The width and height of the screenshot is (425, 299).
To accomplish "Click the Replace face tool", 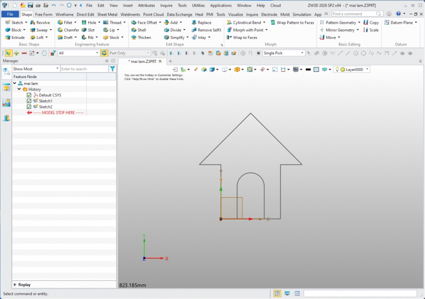I will [x=201, y=23].
